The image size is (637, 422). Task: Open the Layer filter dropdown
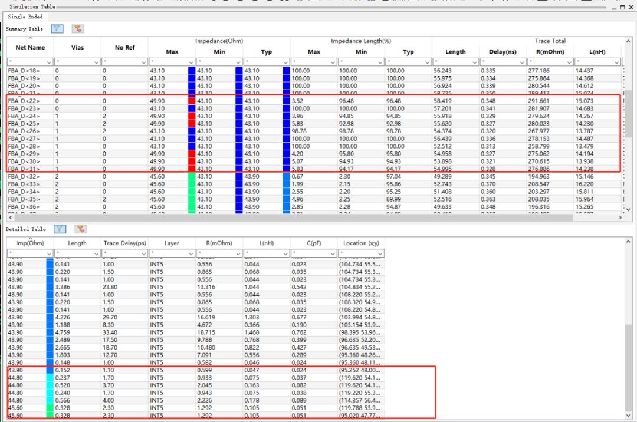pos(191,253)
